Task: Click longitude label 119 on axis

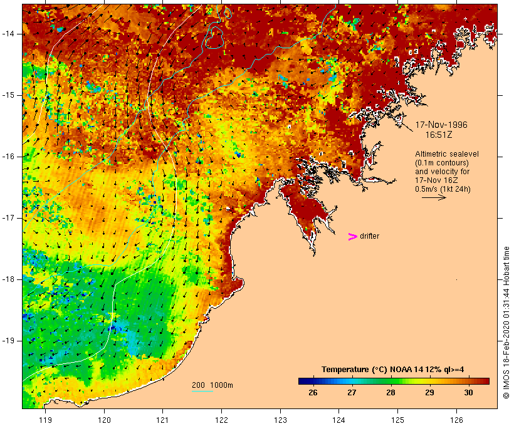Action: pos(45,420)
